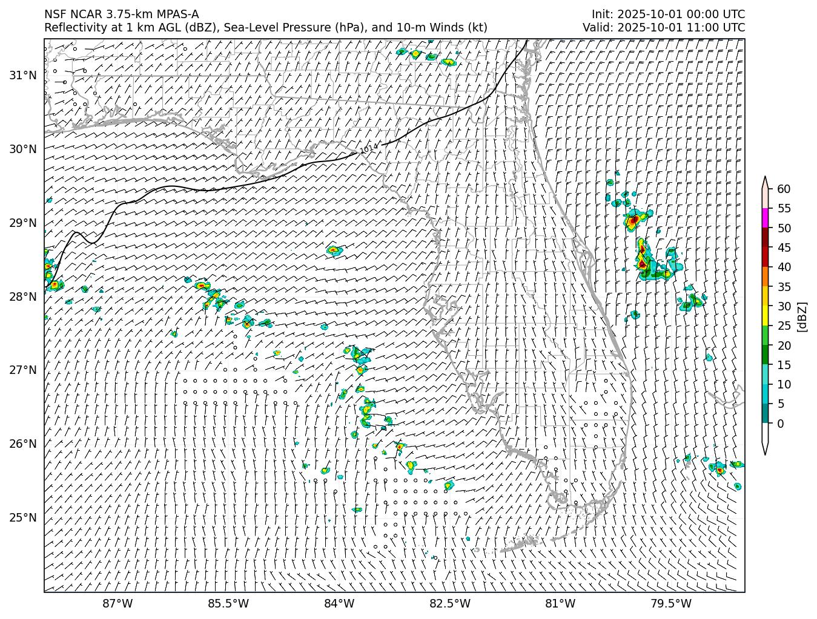Screen dimensions: 817x619
Task: Click the 87°W longitude tick label
Action: click(117, 603)
